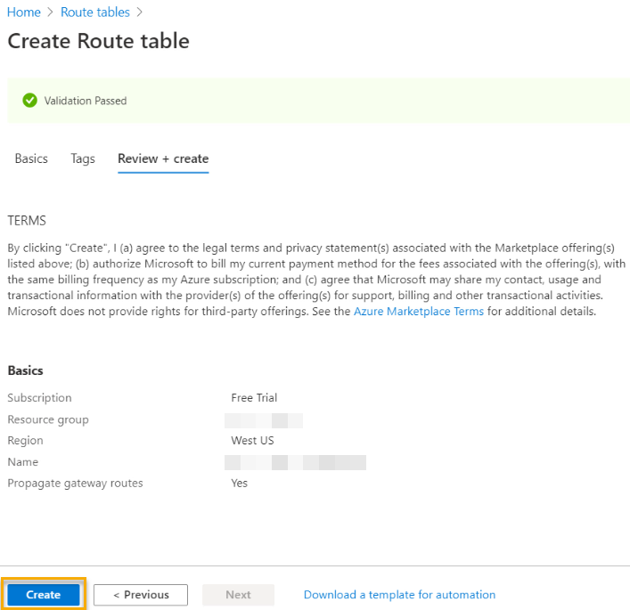Switch to the Tags tab

pos(83,159)
